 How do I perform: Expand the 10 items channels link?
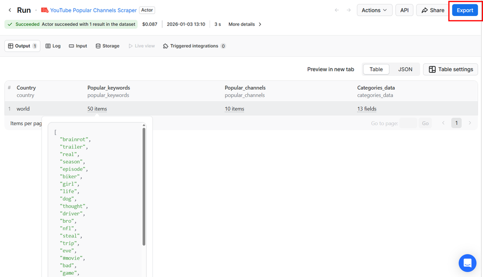pos(234,109)
